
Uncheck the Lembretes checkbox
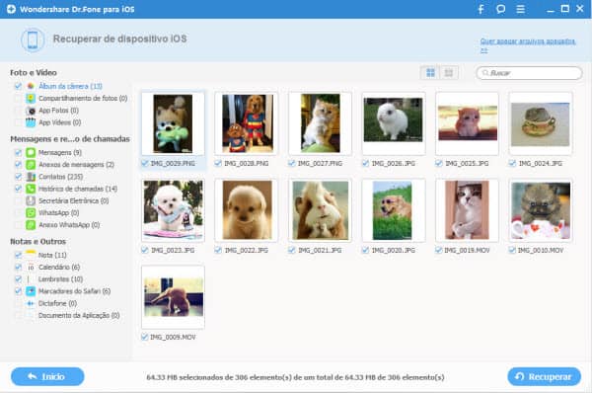click(x=18, y=279)
